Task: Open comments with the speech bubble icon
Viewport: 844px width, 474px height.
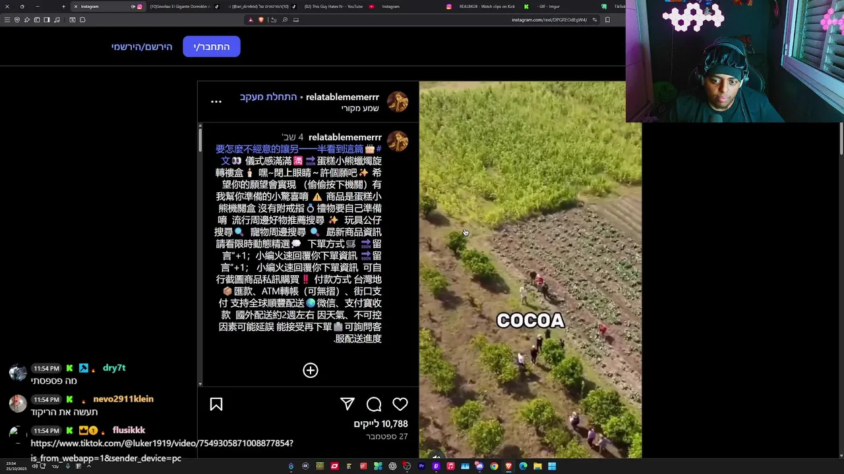Action: click(374, 404)
